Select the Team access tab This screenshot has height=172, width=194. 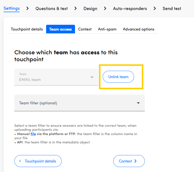[61, 29]
